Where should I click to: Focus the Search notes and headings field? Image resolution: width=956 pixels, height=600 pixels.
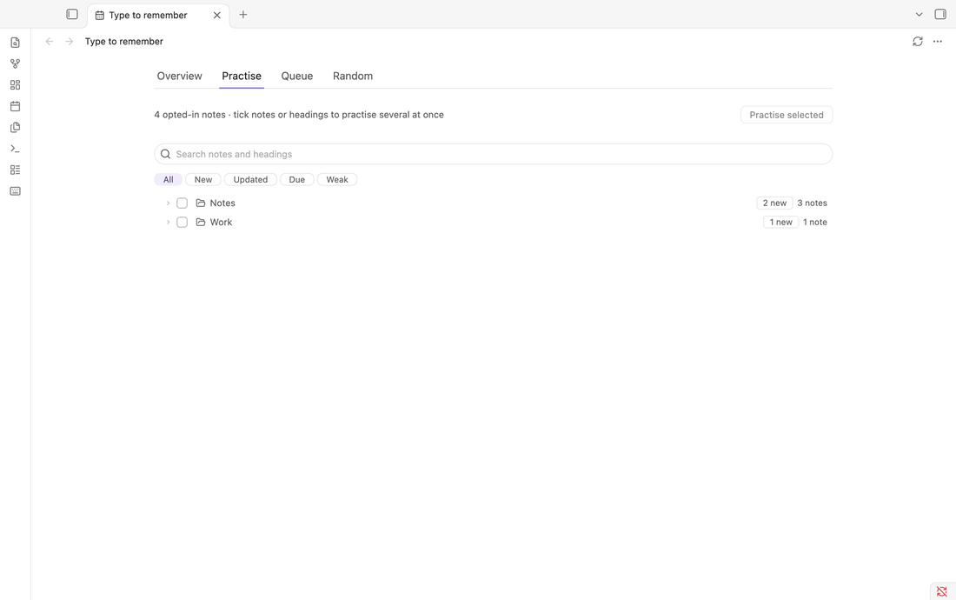(x=494, y=154)
